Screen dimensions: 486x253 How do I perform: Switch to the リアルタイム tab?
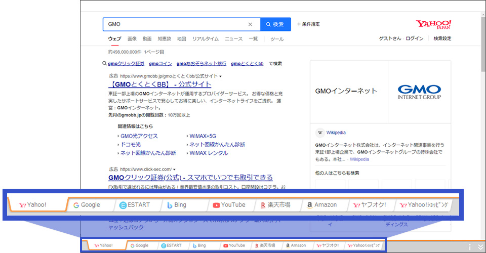[206, 39]
